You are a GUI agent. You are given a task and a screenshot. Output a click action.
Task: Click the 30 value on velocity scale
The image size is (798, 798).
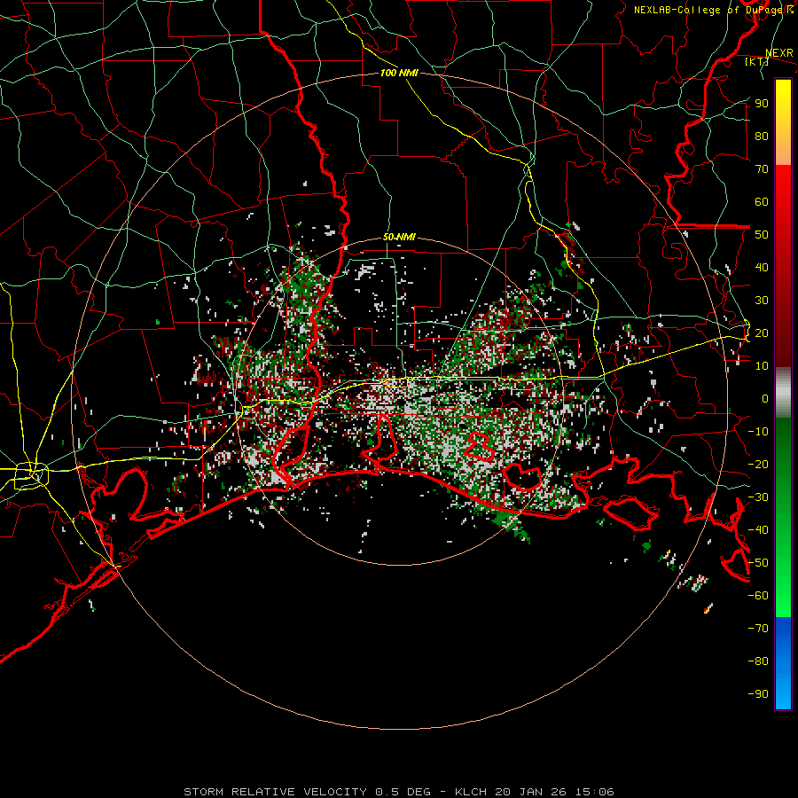(762, 301)
